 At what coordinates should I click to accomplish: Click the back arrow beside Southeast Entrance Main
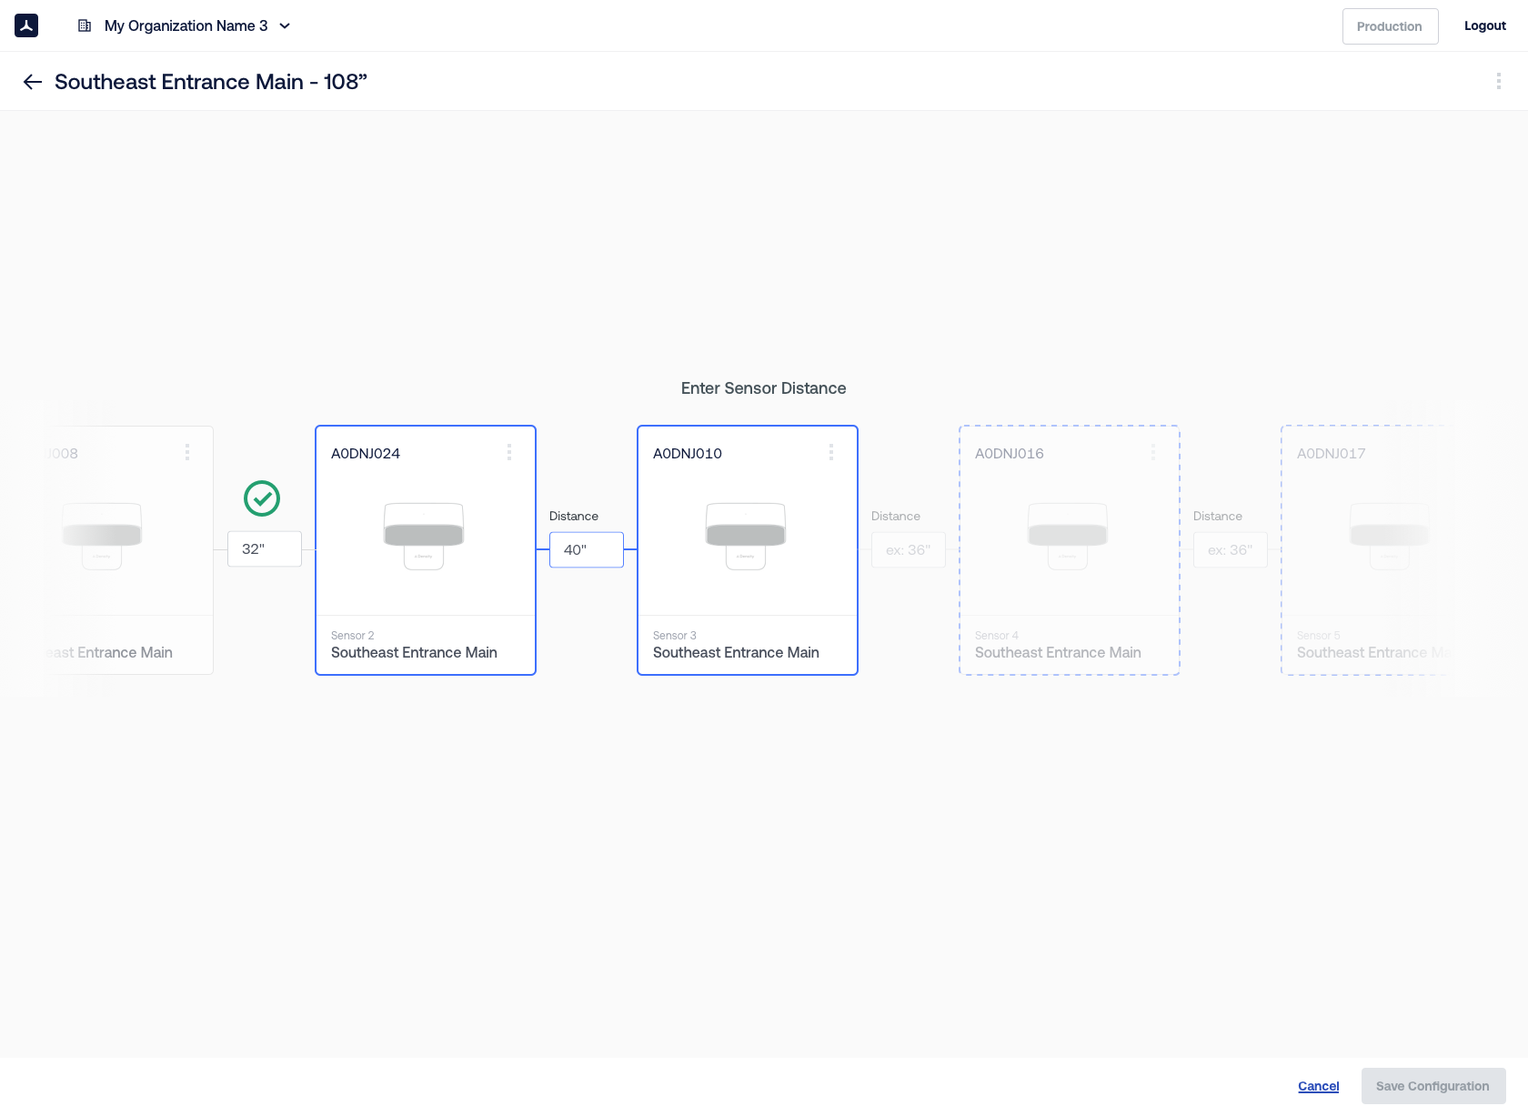pyautogui.click(x=33, y=82)
